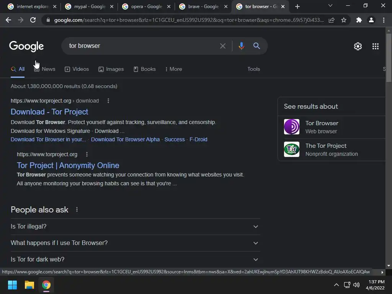Expand the More search filters

[173, 69]
